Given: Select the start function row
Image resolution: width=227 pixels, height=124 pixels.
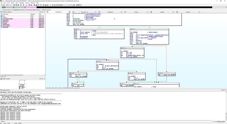Looking at the screenshot, I should click(x=23, y=16).
